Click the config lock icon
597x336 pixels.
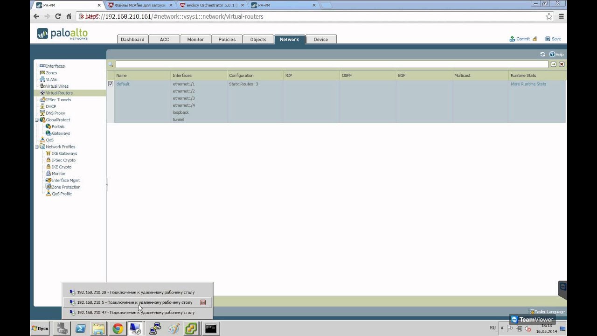pos(535,39)
